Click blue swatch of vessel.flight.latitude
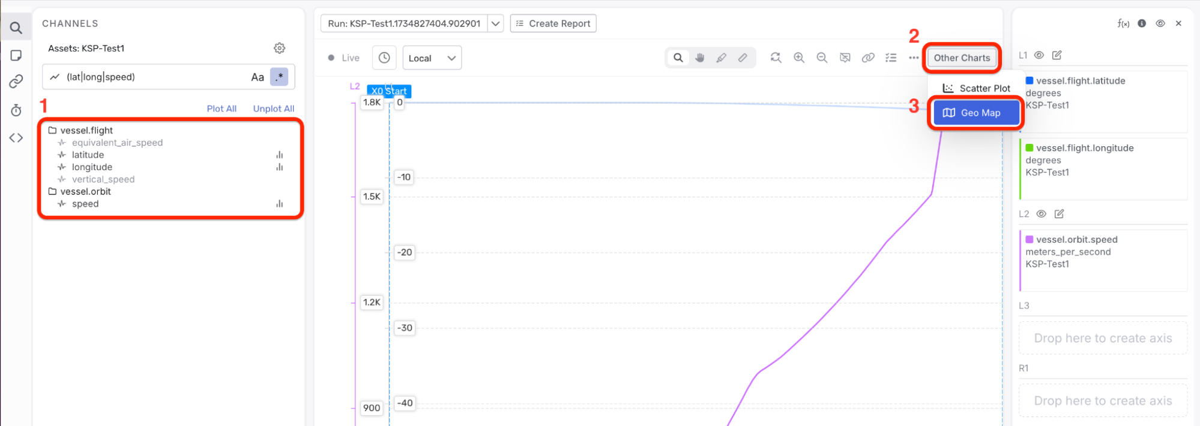 [1030, 81]
